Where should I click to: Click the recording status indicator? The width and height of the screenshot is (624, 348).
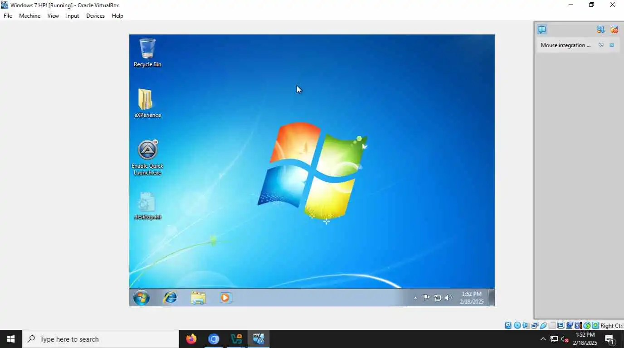coord(570,325)
